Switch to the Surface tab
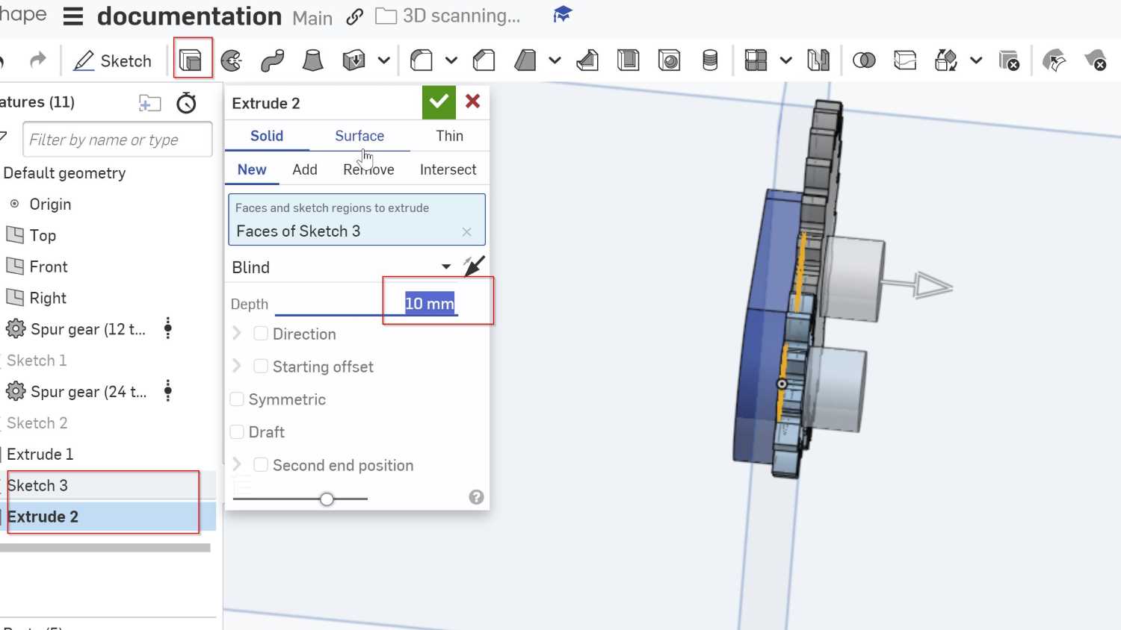The image size is (1121, 630). (359, 136)
